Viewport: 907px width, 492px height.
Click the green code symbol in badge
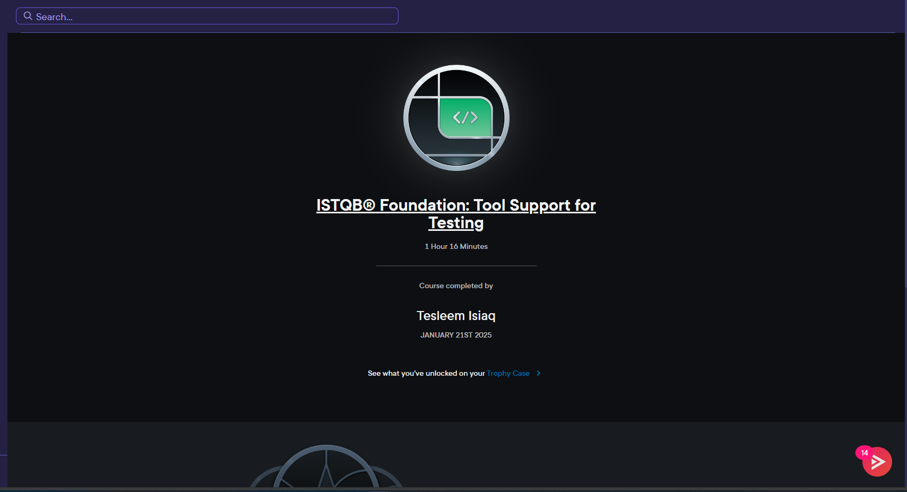coord(465,117)
